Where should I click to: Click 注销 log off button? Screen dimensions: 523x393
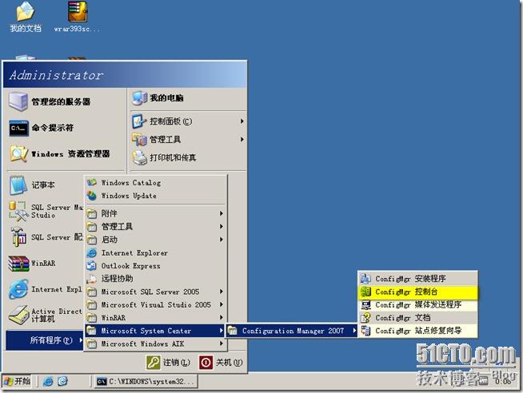[x=169, y=363]
